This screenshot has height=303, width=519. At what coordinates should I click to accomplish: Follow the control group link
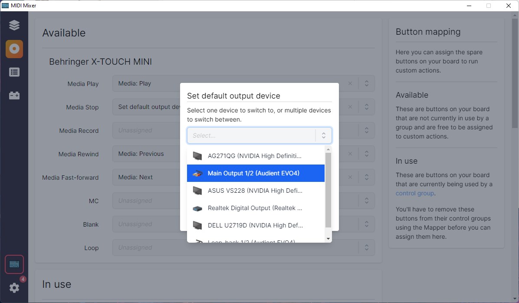[x=414, y=193]
